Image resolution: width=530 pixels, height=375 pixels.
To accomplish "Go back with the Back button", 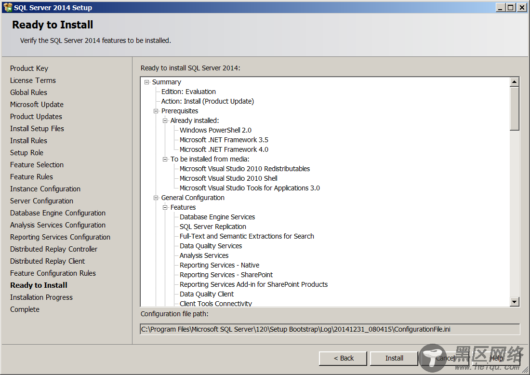I will pos(343,358).
